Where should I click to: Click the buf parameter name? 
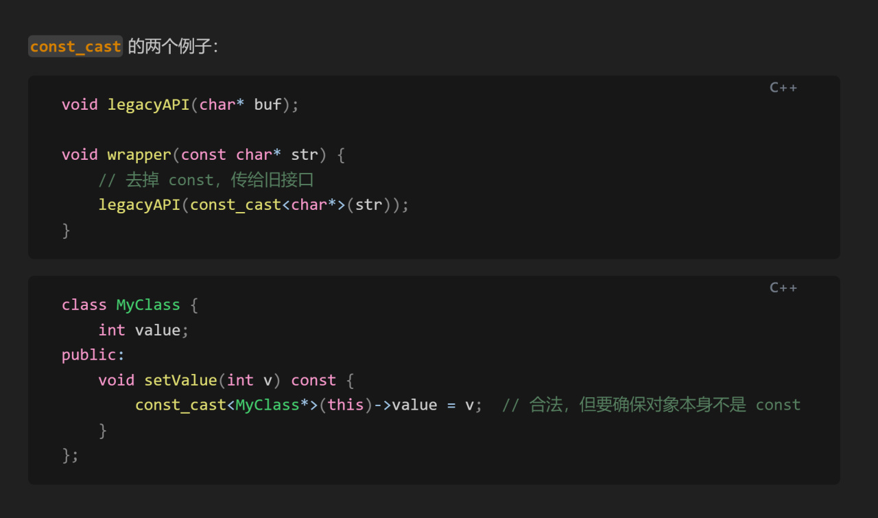coord(268,105)
